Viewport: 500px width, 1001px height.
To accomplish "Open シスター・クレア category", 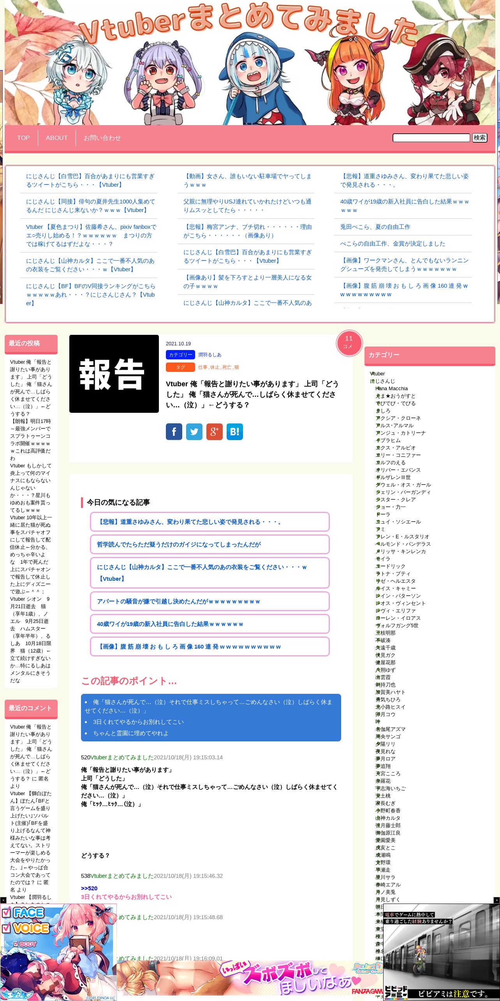I will click(x=395, y=500).
